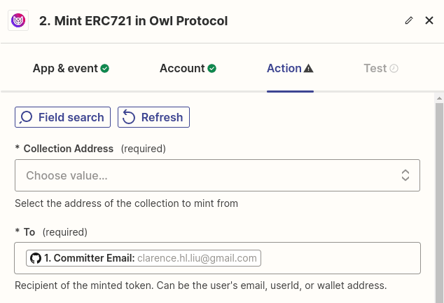Click the Owl Protocol app logo
This screenshot has width=444, height=303.
(x=18, y=20)
